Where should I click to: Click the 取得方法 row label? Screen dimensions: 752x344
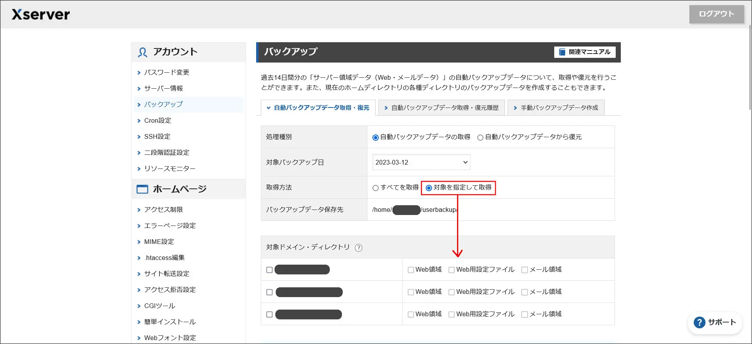[279, 187]
